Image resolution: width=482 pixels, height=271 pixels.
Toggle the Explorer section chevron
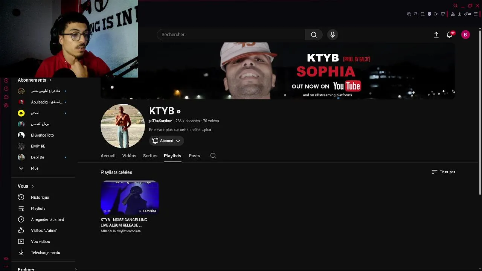tap(76, 269)
